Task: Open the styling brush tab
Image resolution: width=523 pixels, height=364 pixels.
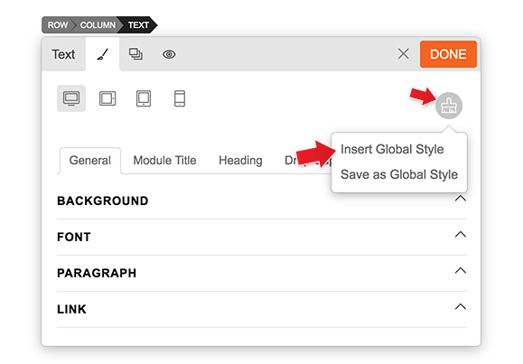Action: coord(102,54)
